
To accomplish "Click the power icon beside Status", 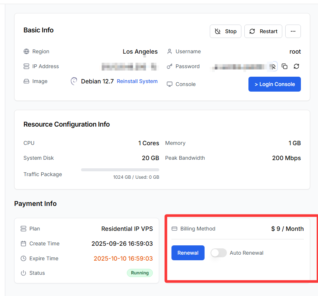I will click(23, 273).
